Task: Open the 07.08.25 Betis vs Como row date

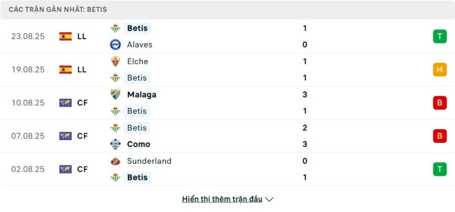Action: point(28,136)
